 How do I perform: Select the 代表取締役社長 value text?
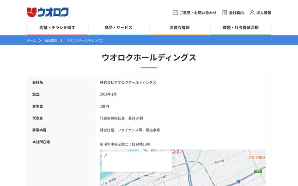pyautogui.click(x=112, y=118)
